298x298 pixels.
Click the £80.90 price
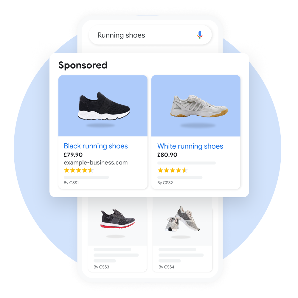pyautogui.click(x=167, y=155)
